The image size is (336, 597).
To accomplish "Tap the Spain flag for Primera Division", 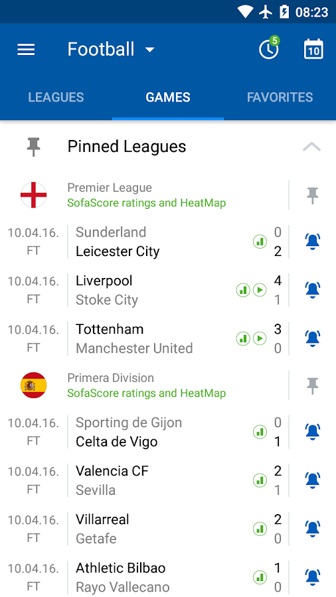I will click(x=33, y=385).
